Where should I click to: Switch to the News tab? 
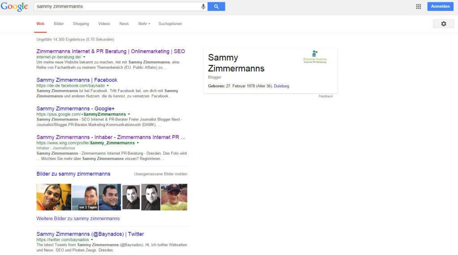point(124,24)
